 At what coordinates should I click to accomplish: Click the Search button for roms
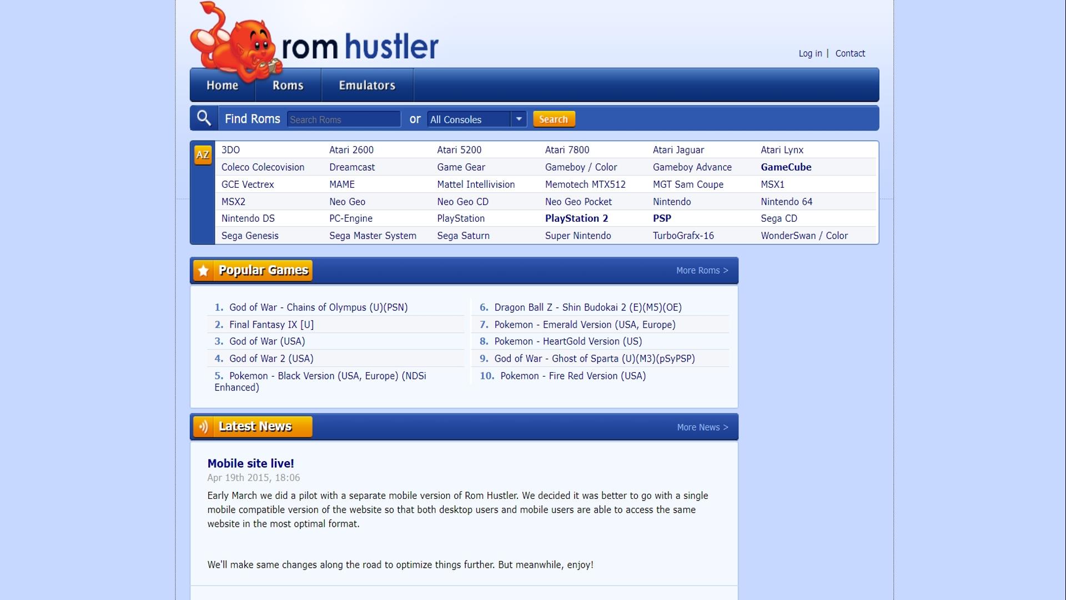tap(554, 119)
